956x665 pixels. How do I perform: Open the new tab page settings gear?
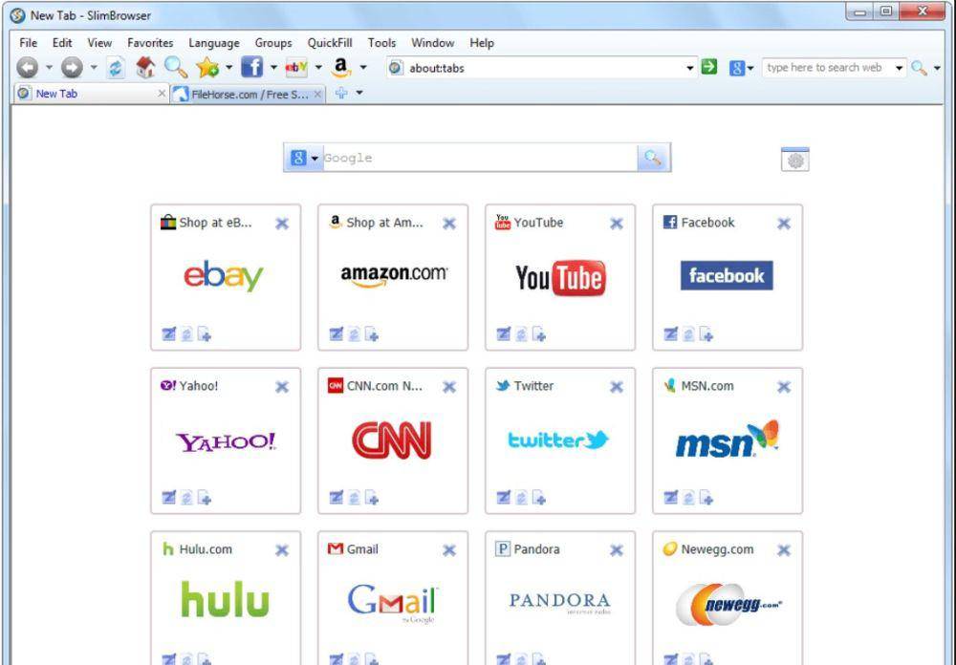tap(795, 160)
